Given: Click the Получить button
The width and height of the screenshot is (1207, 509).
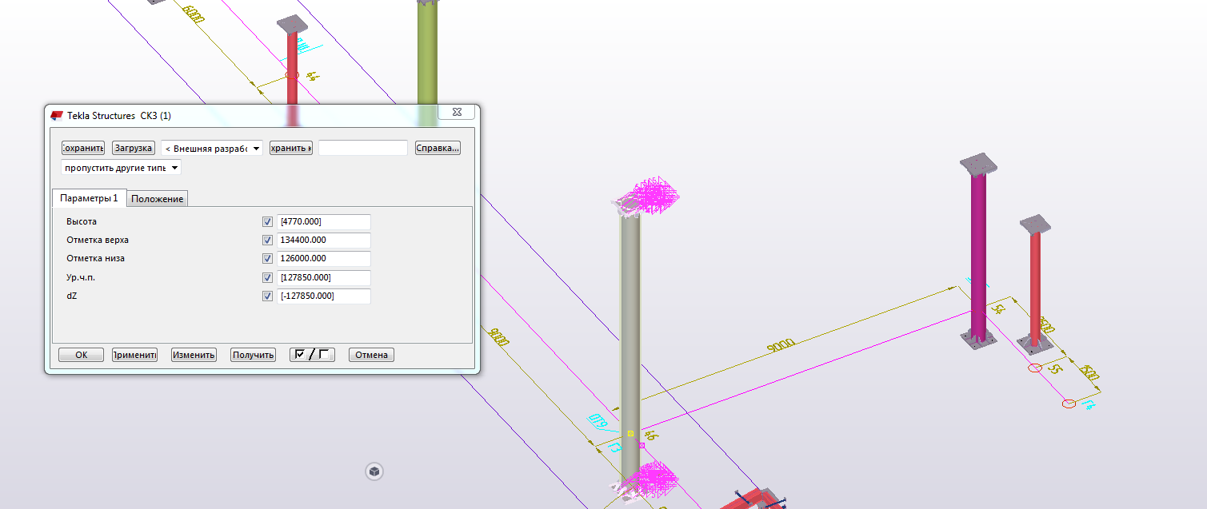Looking at the screenshot, I should click(253, 355).
